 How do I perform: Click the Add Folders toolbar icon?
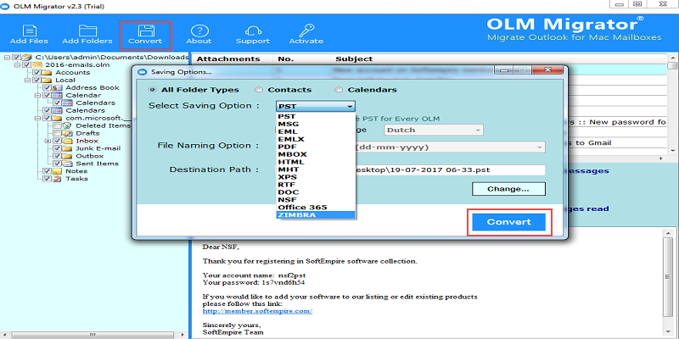[x=87, y=31]
